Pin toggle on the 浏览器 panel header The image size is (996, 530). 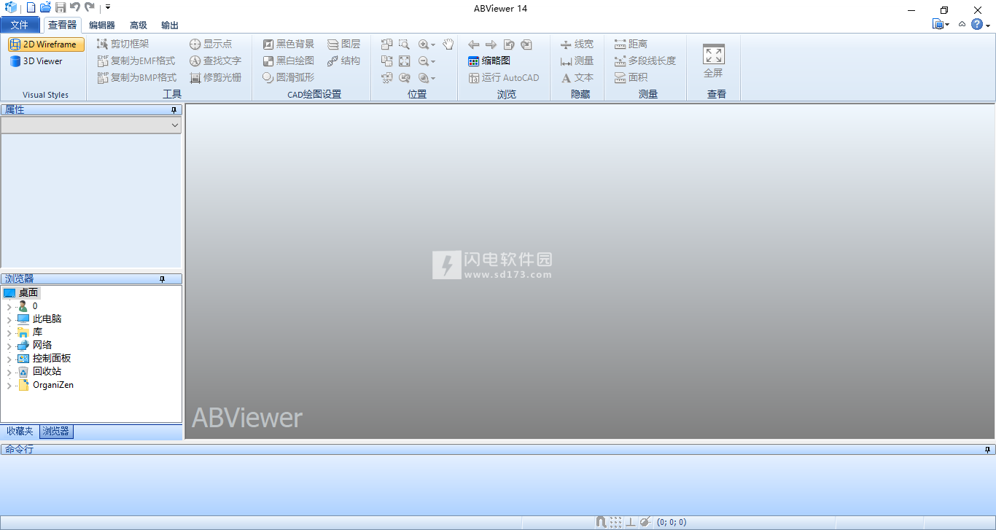pos(162,279)
